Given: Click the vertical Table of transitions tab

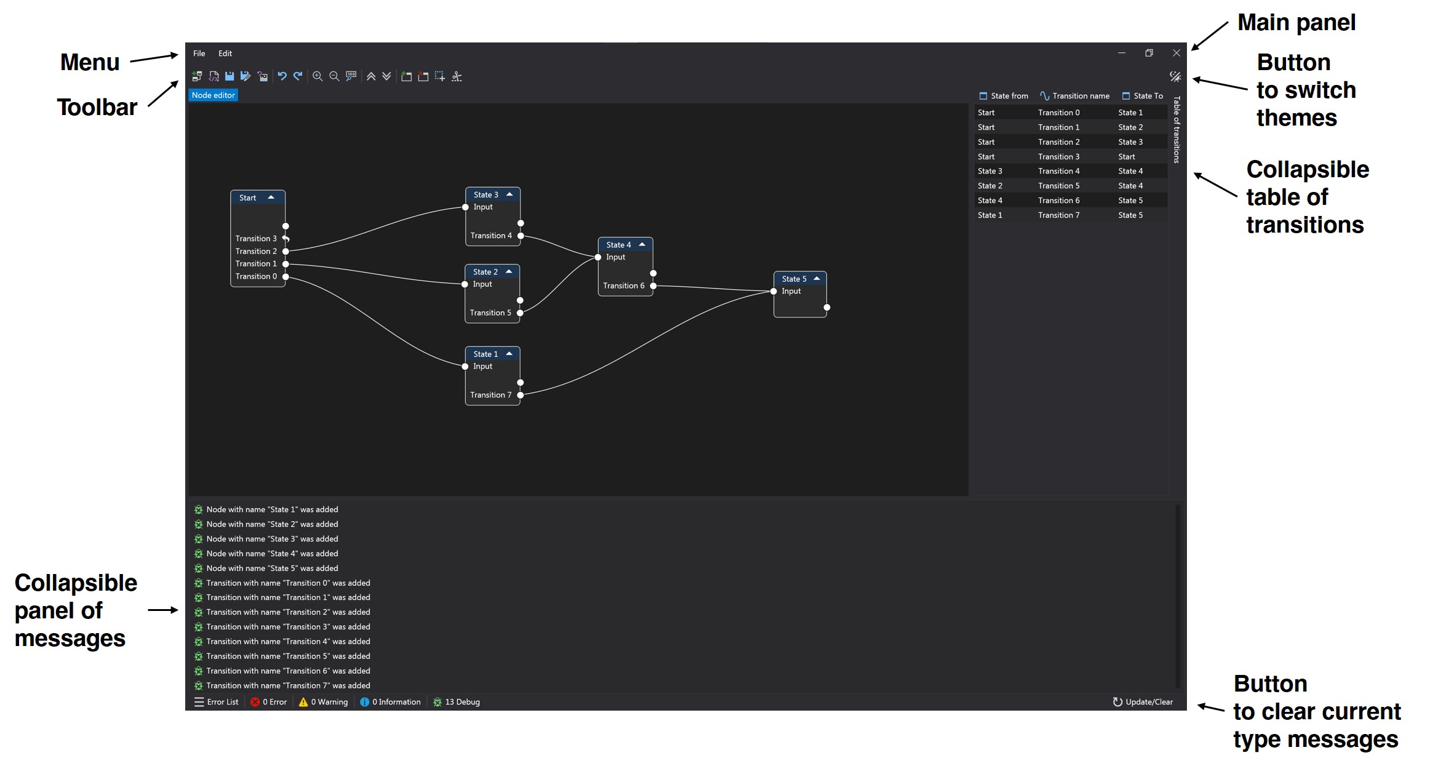Looking at the screenshot, I should [x=1176, y=129].
